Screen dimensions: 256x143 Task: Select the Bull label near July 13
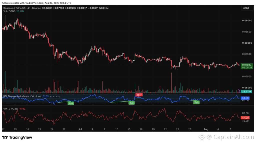click(x=131, y=103)
